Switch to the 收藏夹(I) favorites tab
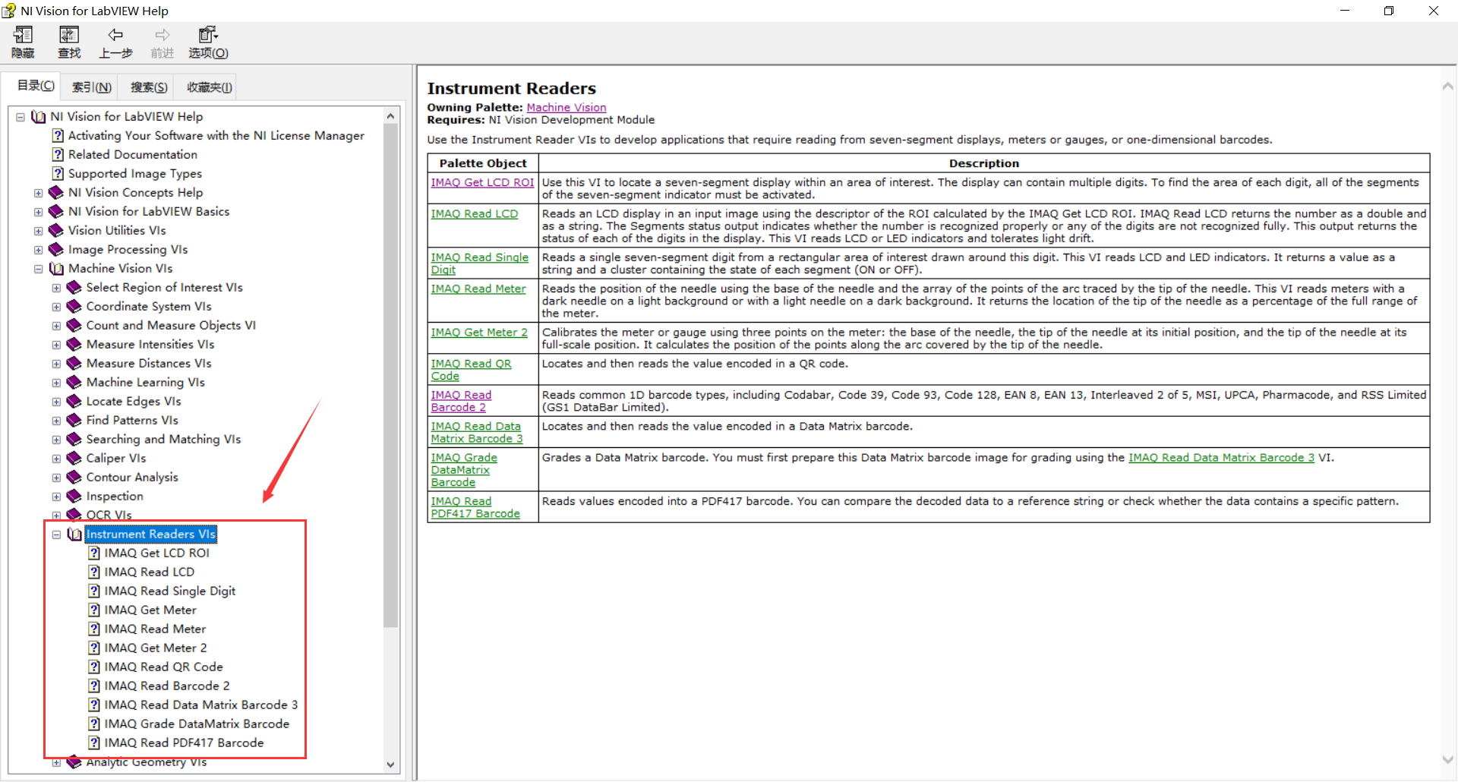The height and width of the screenshot is (782, 1458). tap(209, 87)
